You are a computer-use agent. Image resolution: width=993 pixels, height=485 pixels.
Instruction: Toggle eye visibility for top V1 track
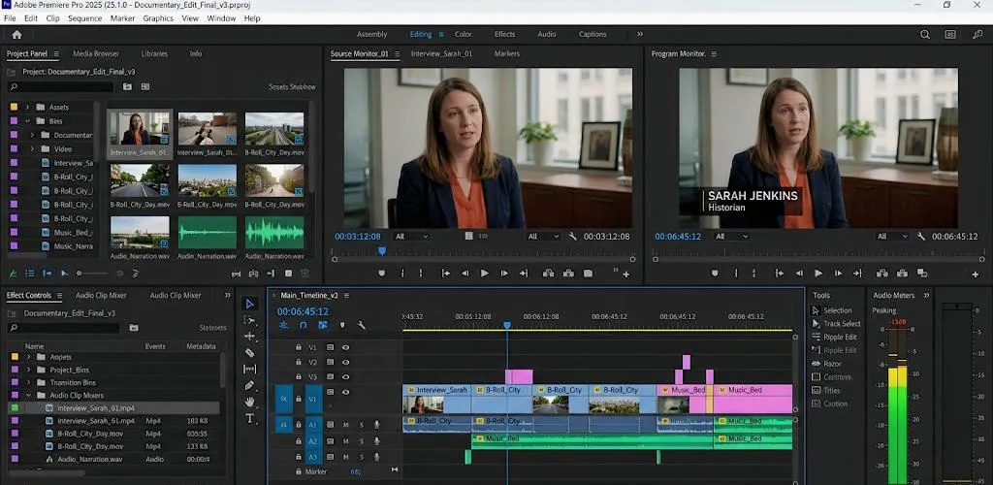point(346,347)
